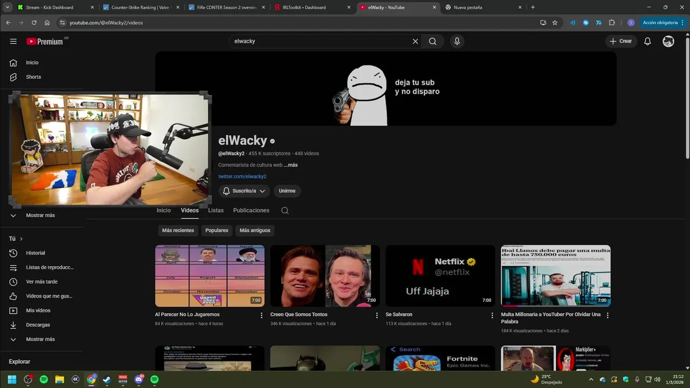The width and height of the screenshot is (690, 388).
Task: Open the account avatar menu
Action: pos(668,41)
